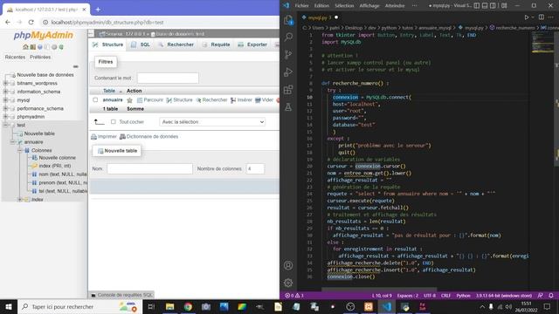Open the Avec la sélection dropdown
Image resolution: width=559 pixels, height=314 pixels.
[212, 122]
